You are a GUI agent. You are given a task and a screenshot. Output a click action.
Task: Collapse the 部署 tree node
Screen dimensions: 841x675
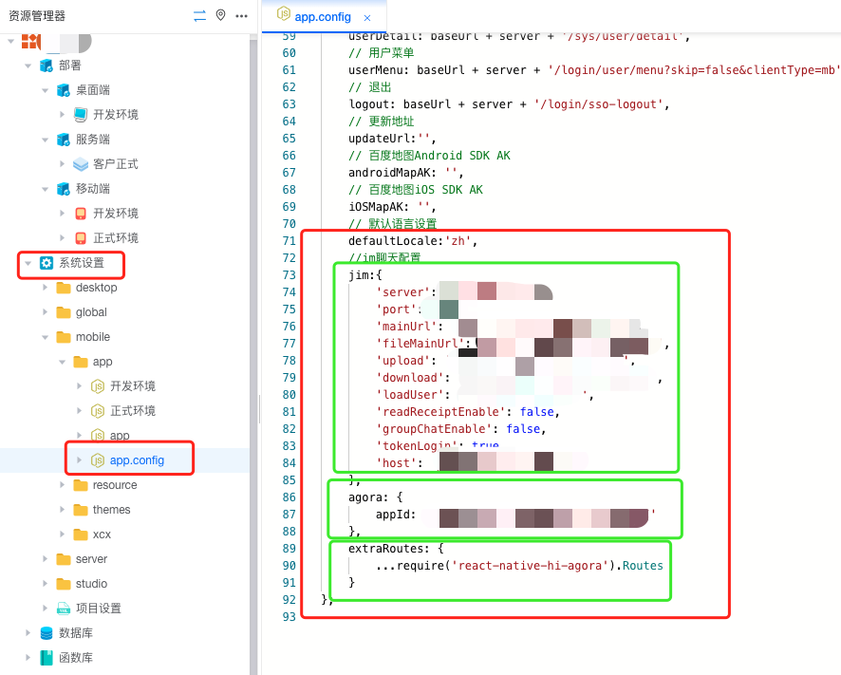pyautogui.click(x=28, y=66)
